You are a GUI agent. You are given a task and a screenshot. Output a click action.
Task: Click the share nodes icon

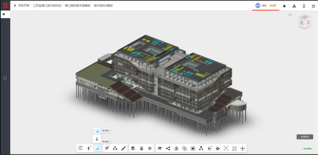(x=168, y=148)
